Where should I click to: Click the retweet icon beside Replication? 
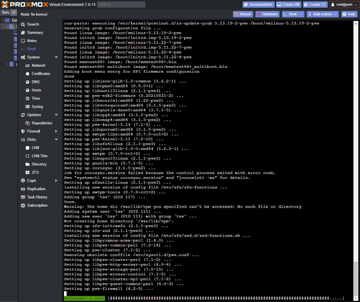click(x=23, y=189)
